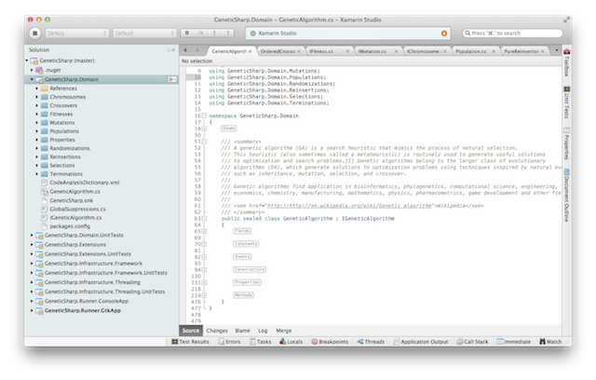The width and height of the screenshot is (596, 380).
Task: Open Errors pad
Action: [230, 342]
